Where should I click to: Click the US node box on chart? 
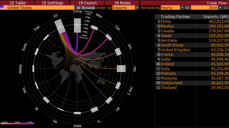pos(60,26)
